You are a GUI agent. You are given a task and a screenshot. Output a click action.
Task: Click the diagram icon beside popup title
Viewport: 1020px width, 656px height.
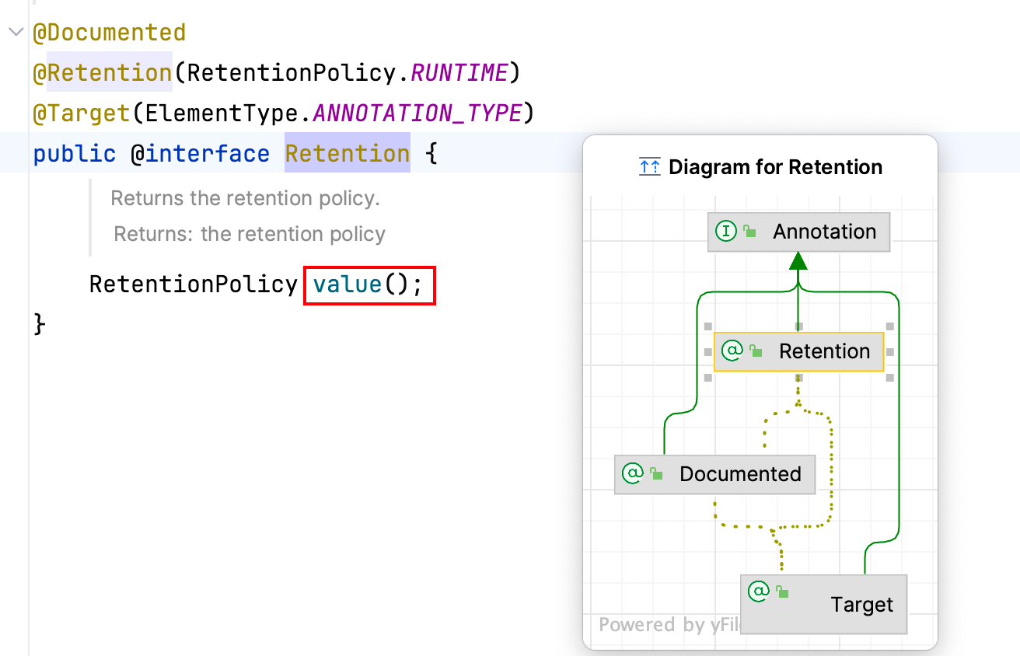coord(649,166)
